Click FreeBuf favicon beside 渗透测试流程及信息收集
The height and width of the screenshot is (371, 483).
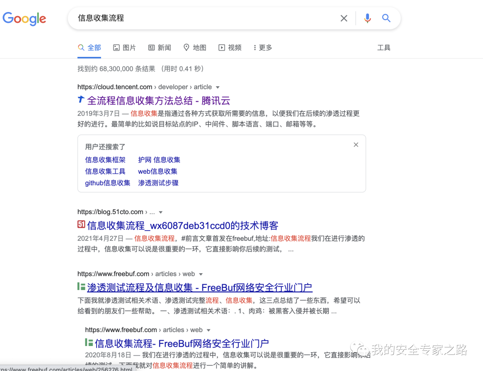point(81,287)
